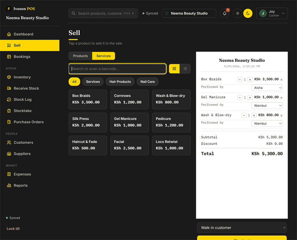This screenshot has width=297, height=240.
Task: Add Wash & Blow-dry card to sale
Action: click(x=171, y=99)
